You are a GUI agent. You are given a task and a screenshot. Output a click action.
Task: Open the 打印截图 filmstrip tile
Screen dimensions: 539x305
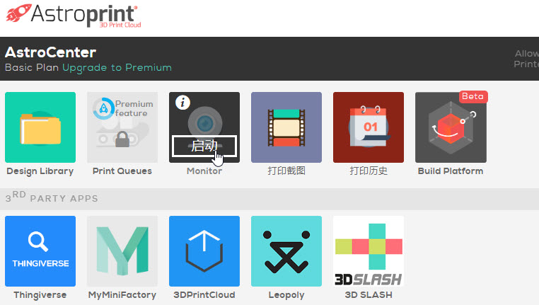(x=286, y=127)
